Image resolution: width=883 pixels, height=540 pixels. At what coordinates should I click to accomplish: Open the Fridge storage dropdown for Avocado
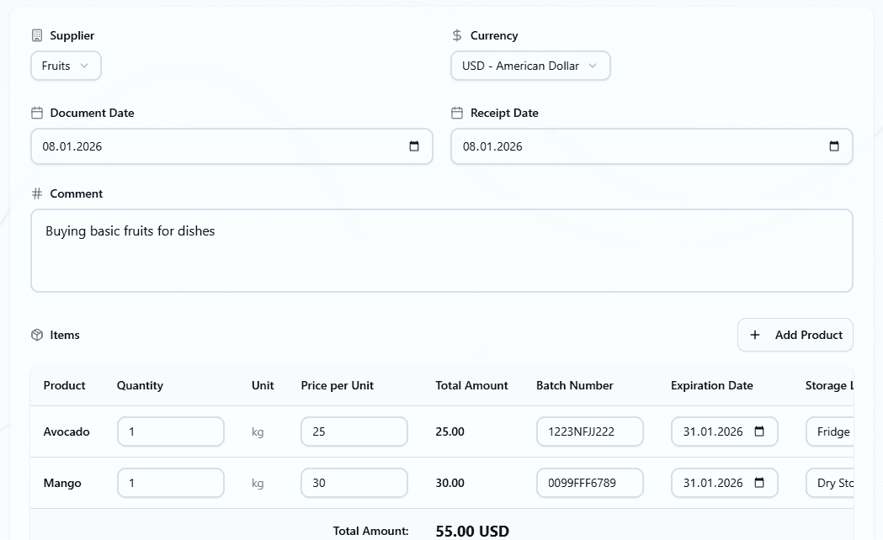(x=833, y=431)
